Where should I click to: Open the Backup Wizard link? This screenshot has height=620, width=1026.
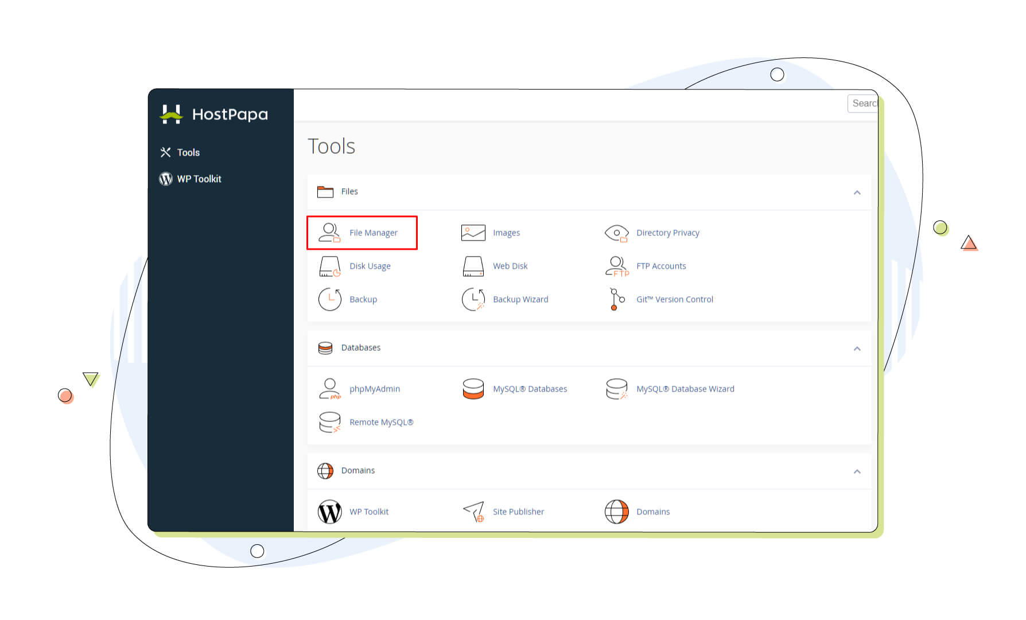tap(520, 299)
